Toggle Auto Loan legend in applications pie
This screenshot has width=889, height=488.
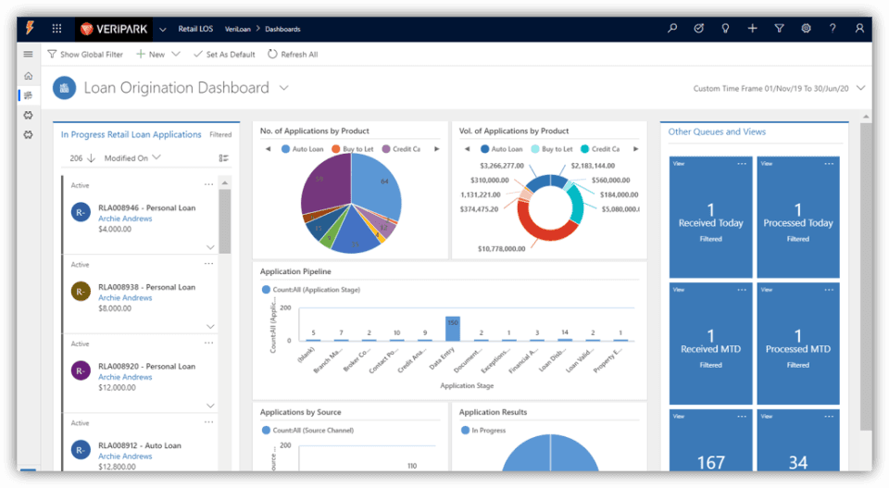[x=302, y=149]
